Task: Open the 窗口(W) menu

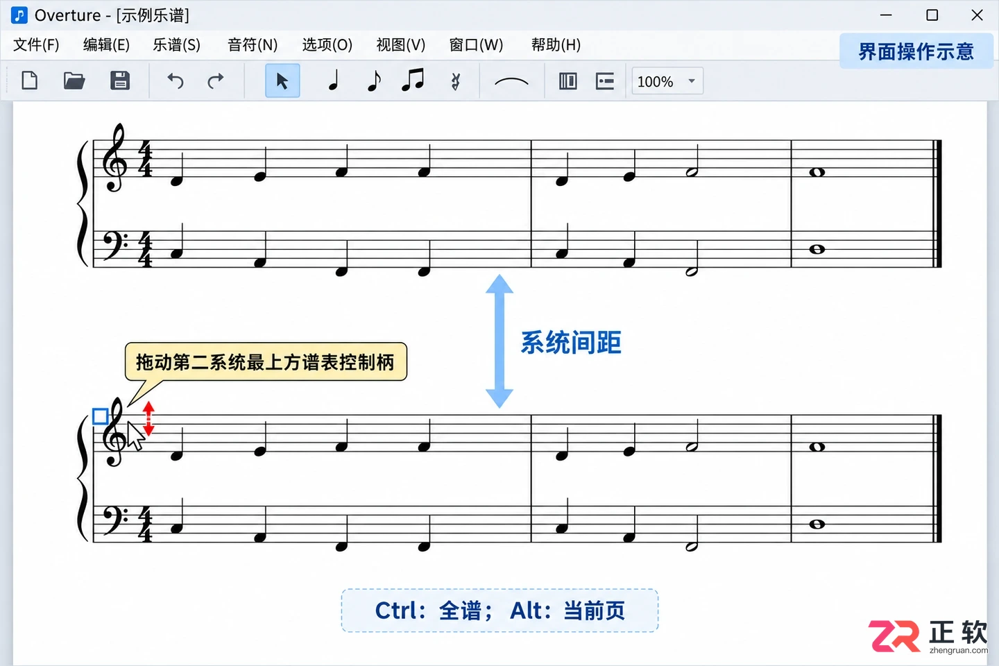Action: point(476,45)
